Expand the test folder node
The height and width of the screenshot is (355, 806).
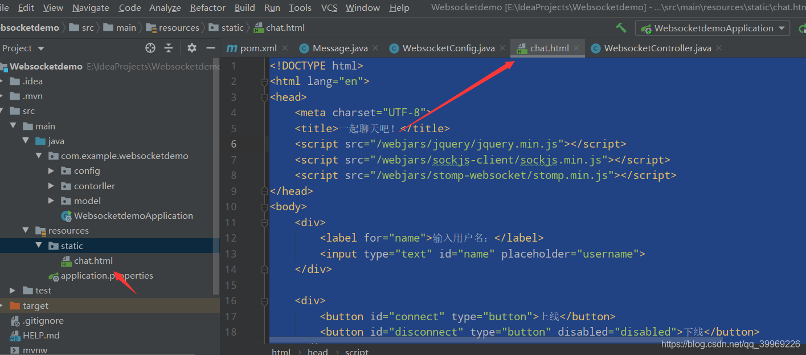point(12,290)
